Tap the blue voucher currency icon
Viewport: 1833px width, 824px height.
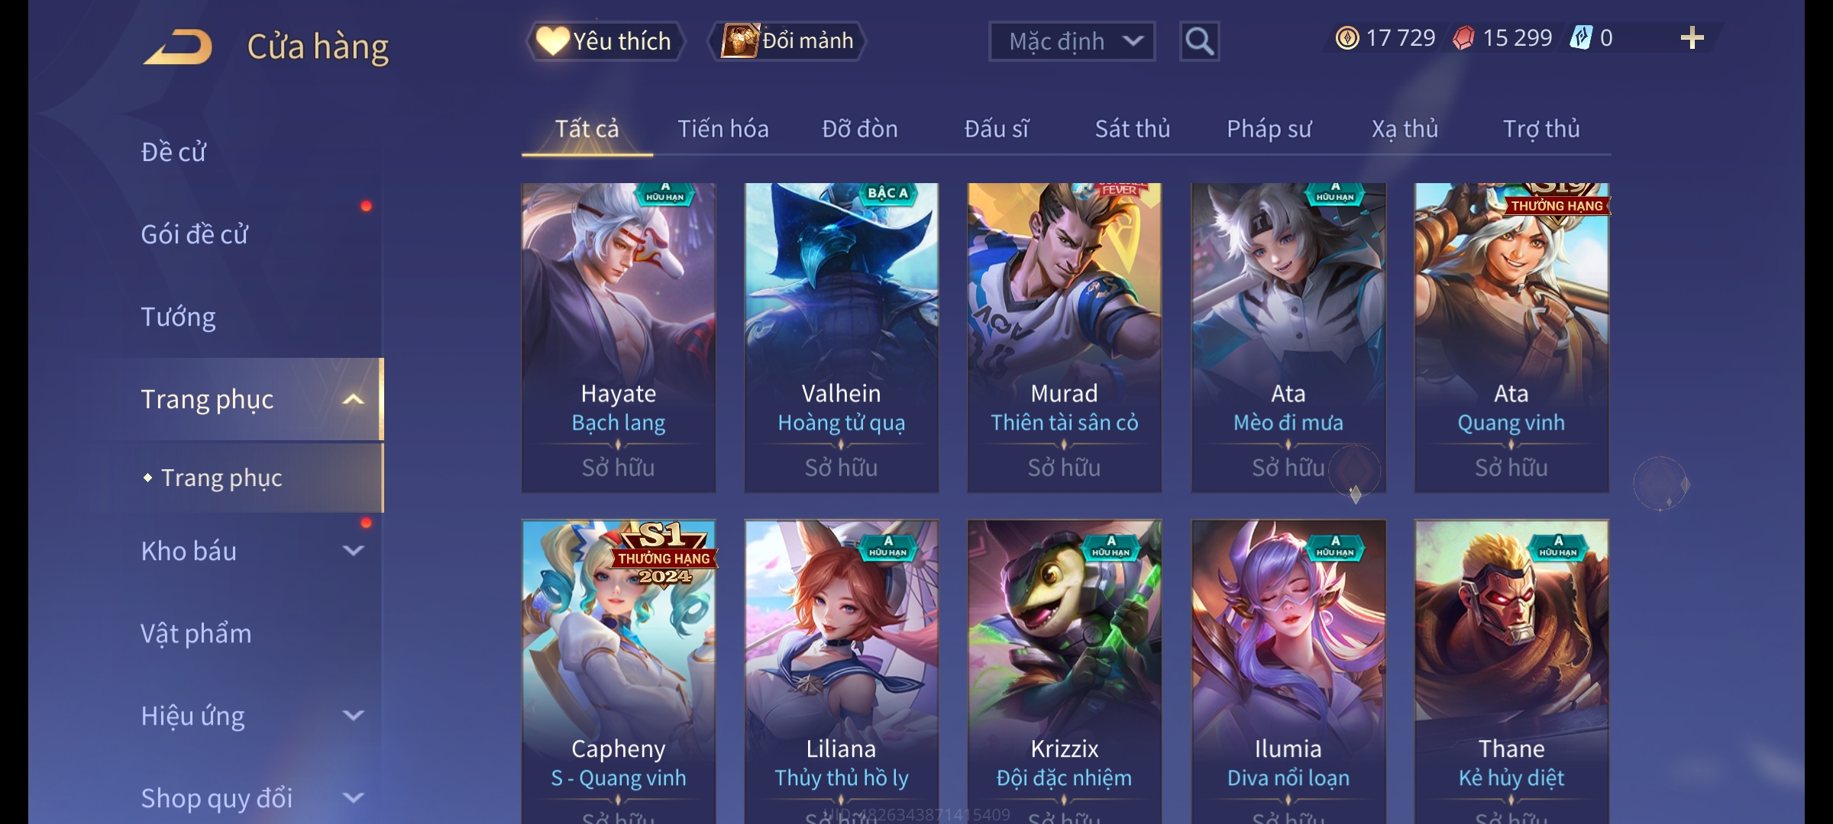(x=1580, y=37)
